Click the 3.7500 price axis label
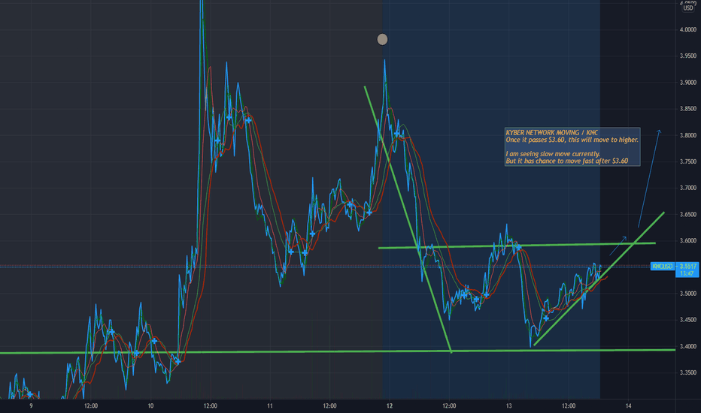Viewport: 701px width, 413px height. click(x=687, y=161)
